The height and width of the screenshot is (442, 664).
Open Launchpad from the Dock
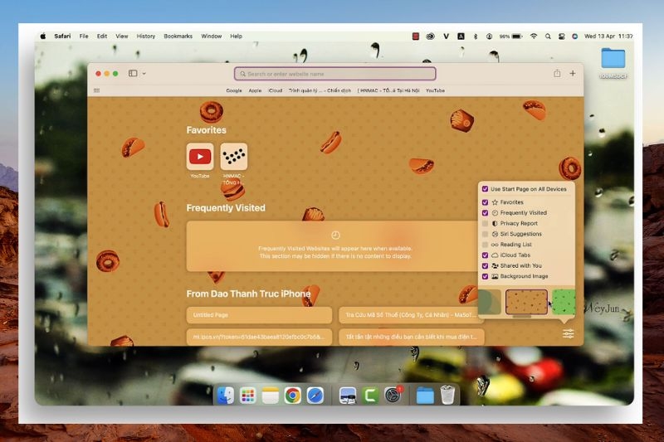247,396
